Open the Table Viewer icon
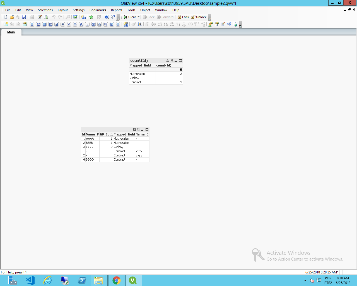The image size is (357, 286). [x=229, y=24]
